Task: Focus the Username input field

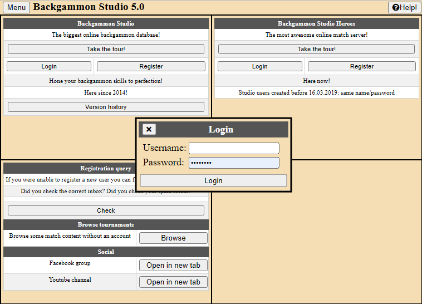Action: [x=234, y=148]
